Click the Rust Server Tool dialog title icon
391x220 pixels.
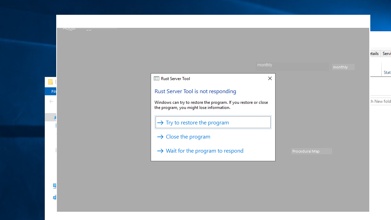pyautogui.click(x=156, y=79)
